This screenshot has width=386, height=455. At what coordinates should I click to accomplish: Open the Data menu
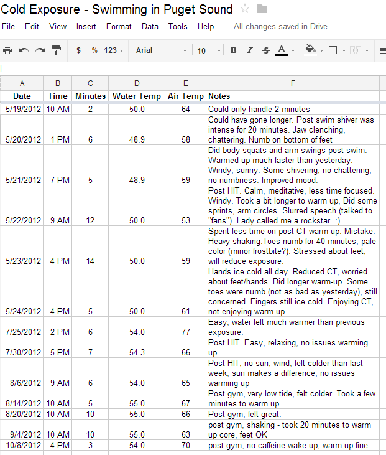point(150,27)
